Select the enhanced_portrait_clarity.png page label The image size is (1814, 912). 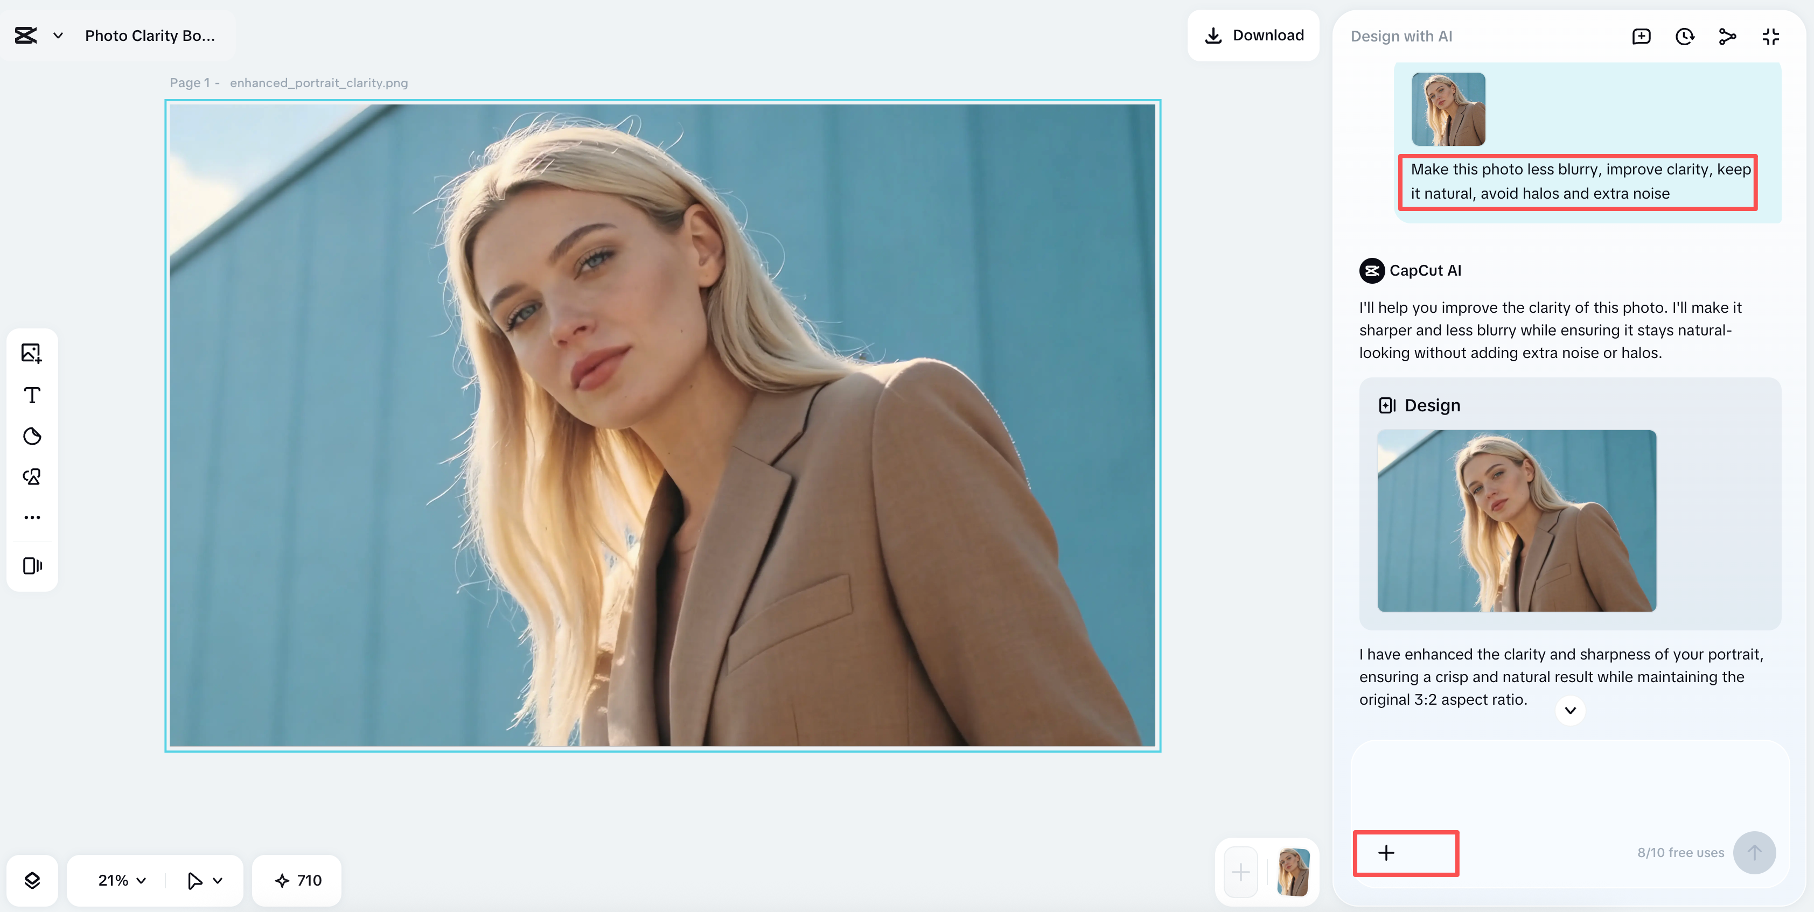tap(318, 82)
